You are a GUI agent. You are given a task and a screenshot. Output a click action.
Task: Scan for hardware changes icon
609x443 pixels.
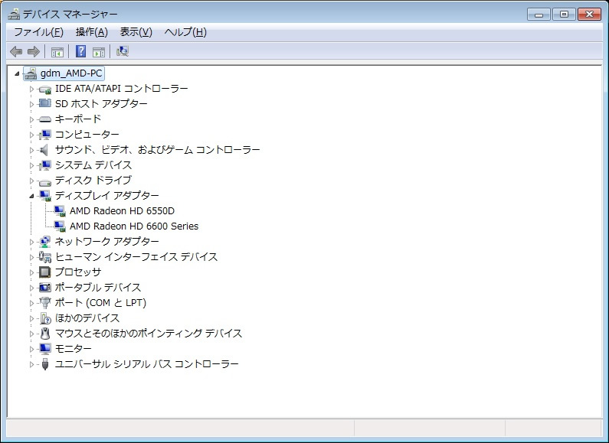click(123, 51)
